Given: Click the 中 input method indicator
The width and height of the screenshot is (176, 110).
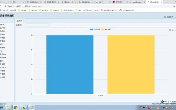Looking at the screenshot, I should [166, 102].
